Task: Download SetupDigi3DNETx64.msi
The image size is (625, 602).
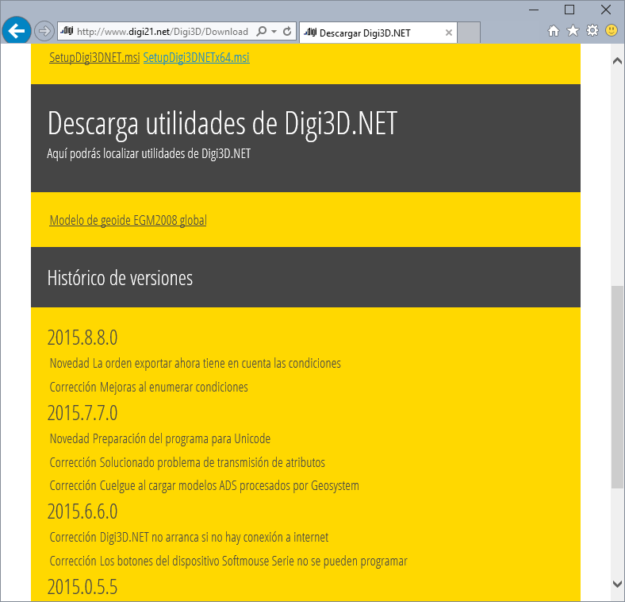Action: 196,57
